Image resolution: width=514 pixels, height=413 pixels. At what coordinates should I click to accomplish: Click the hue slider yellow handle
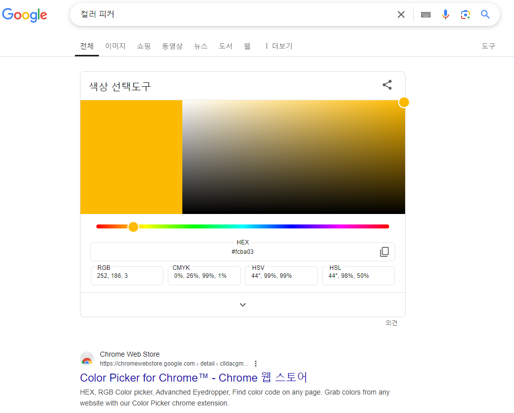pyautogui.click(x=133, y=226)
